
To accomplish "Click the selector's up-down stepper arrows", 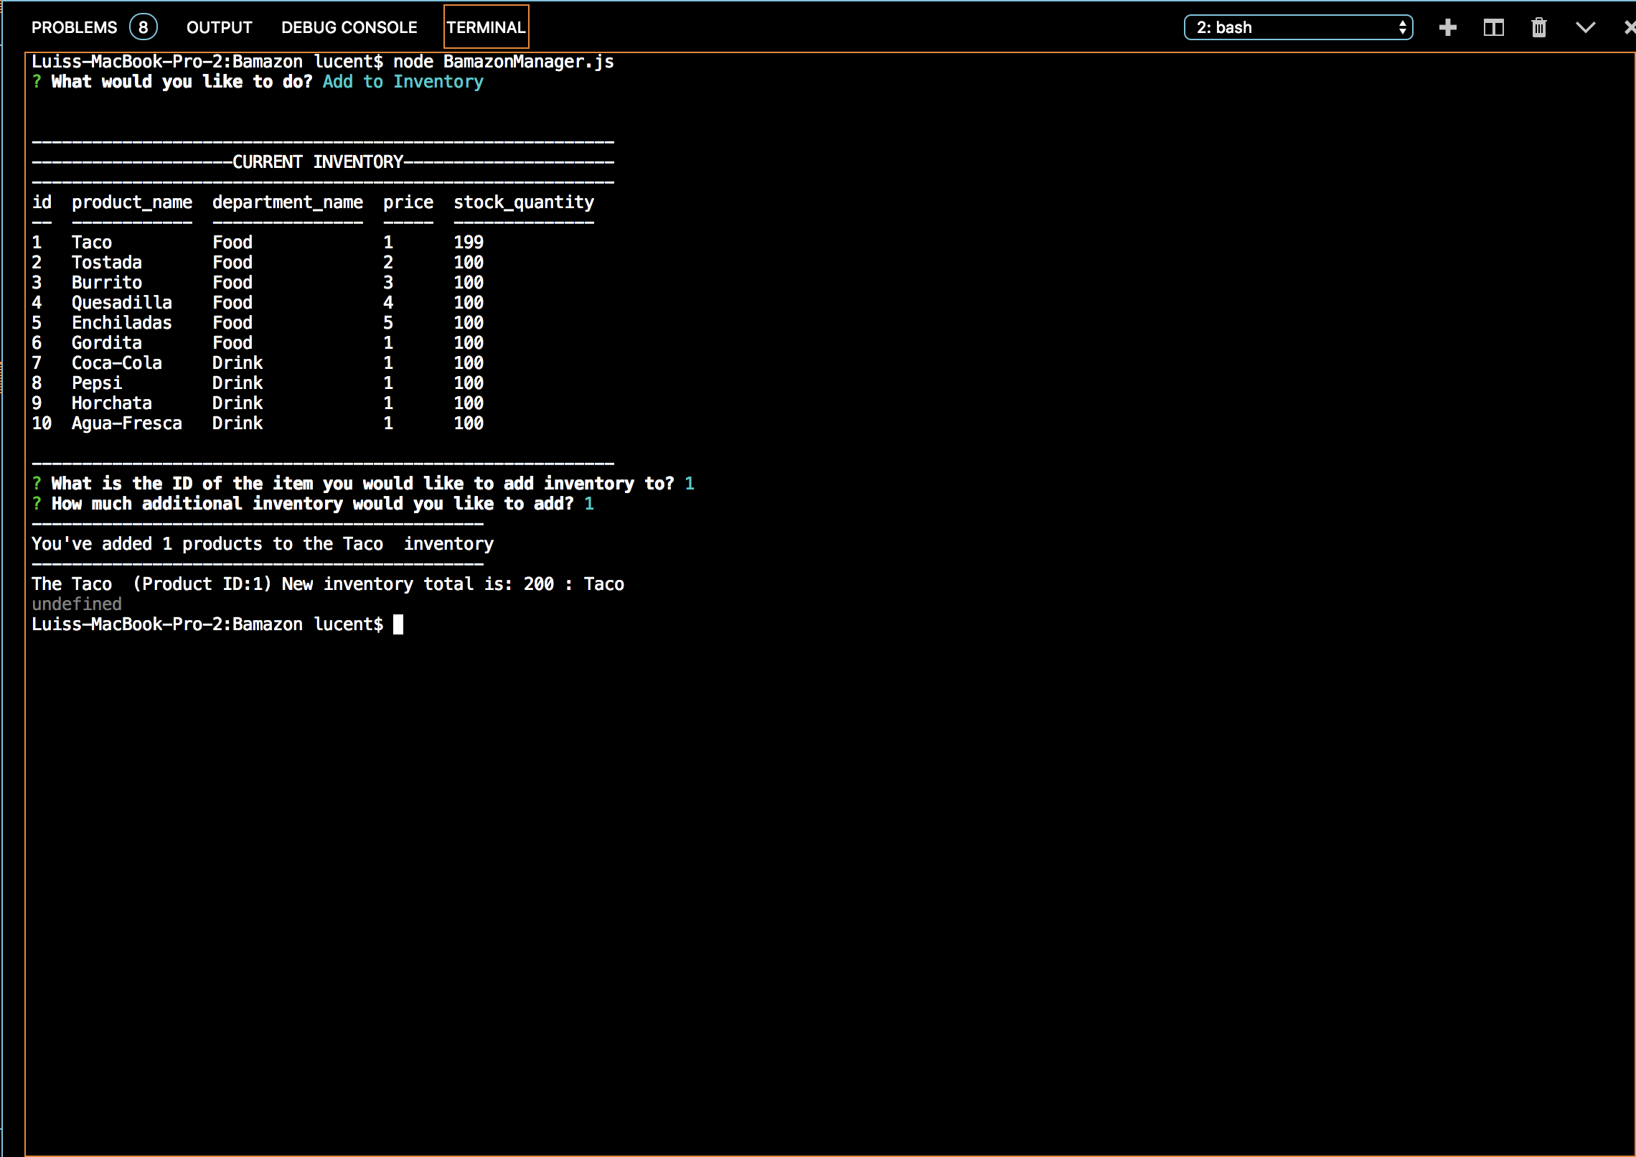I will [1402, 28].
